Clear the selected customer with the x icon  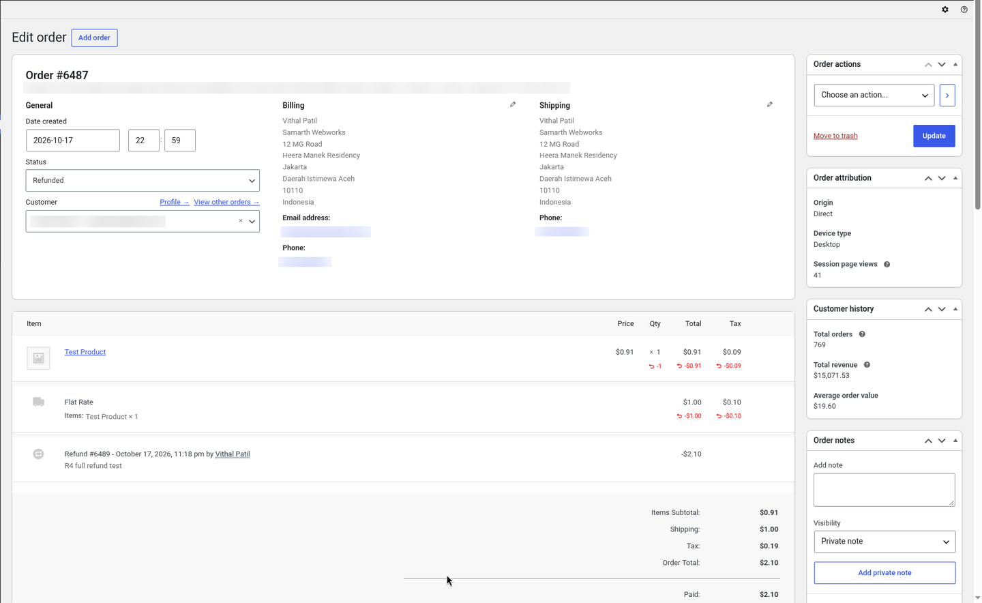click(240, 221)
